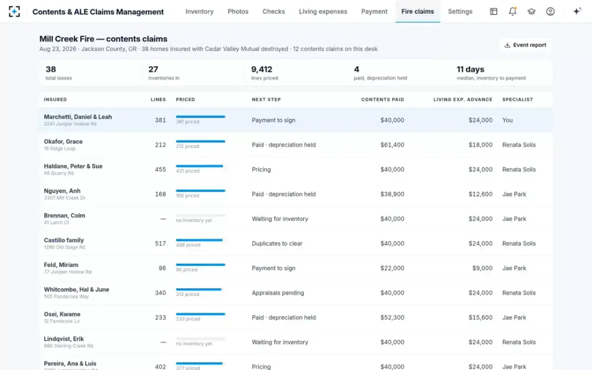The height and width of the screenshot is (370, 592).
Task: Open the Settings tab
Action: pos(460,11)
